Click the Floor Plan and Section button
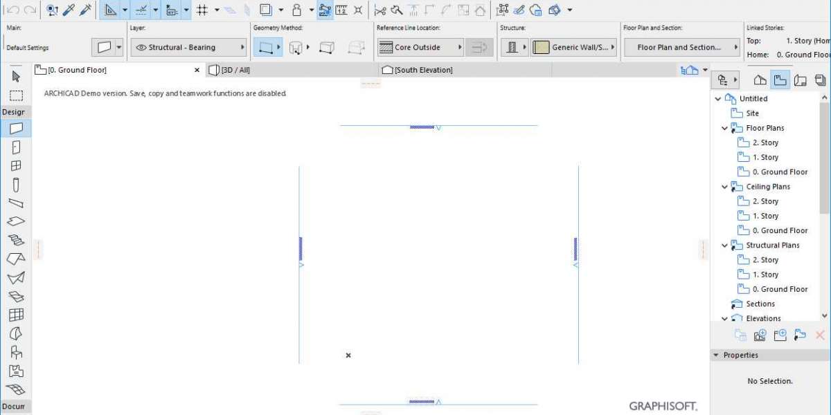Image resolution: width=831 pixels, height=415 pixels. pyautogui.click(x=682, y=48)
